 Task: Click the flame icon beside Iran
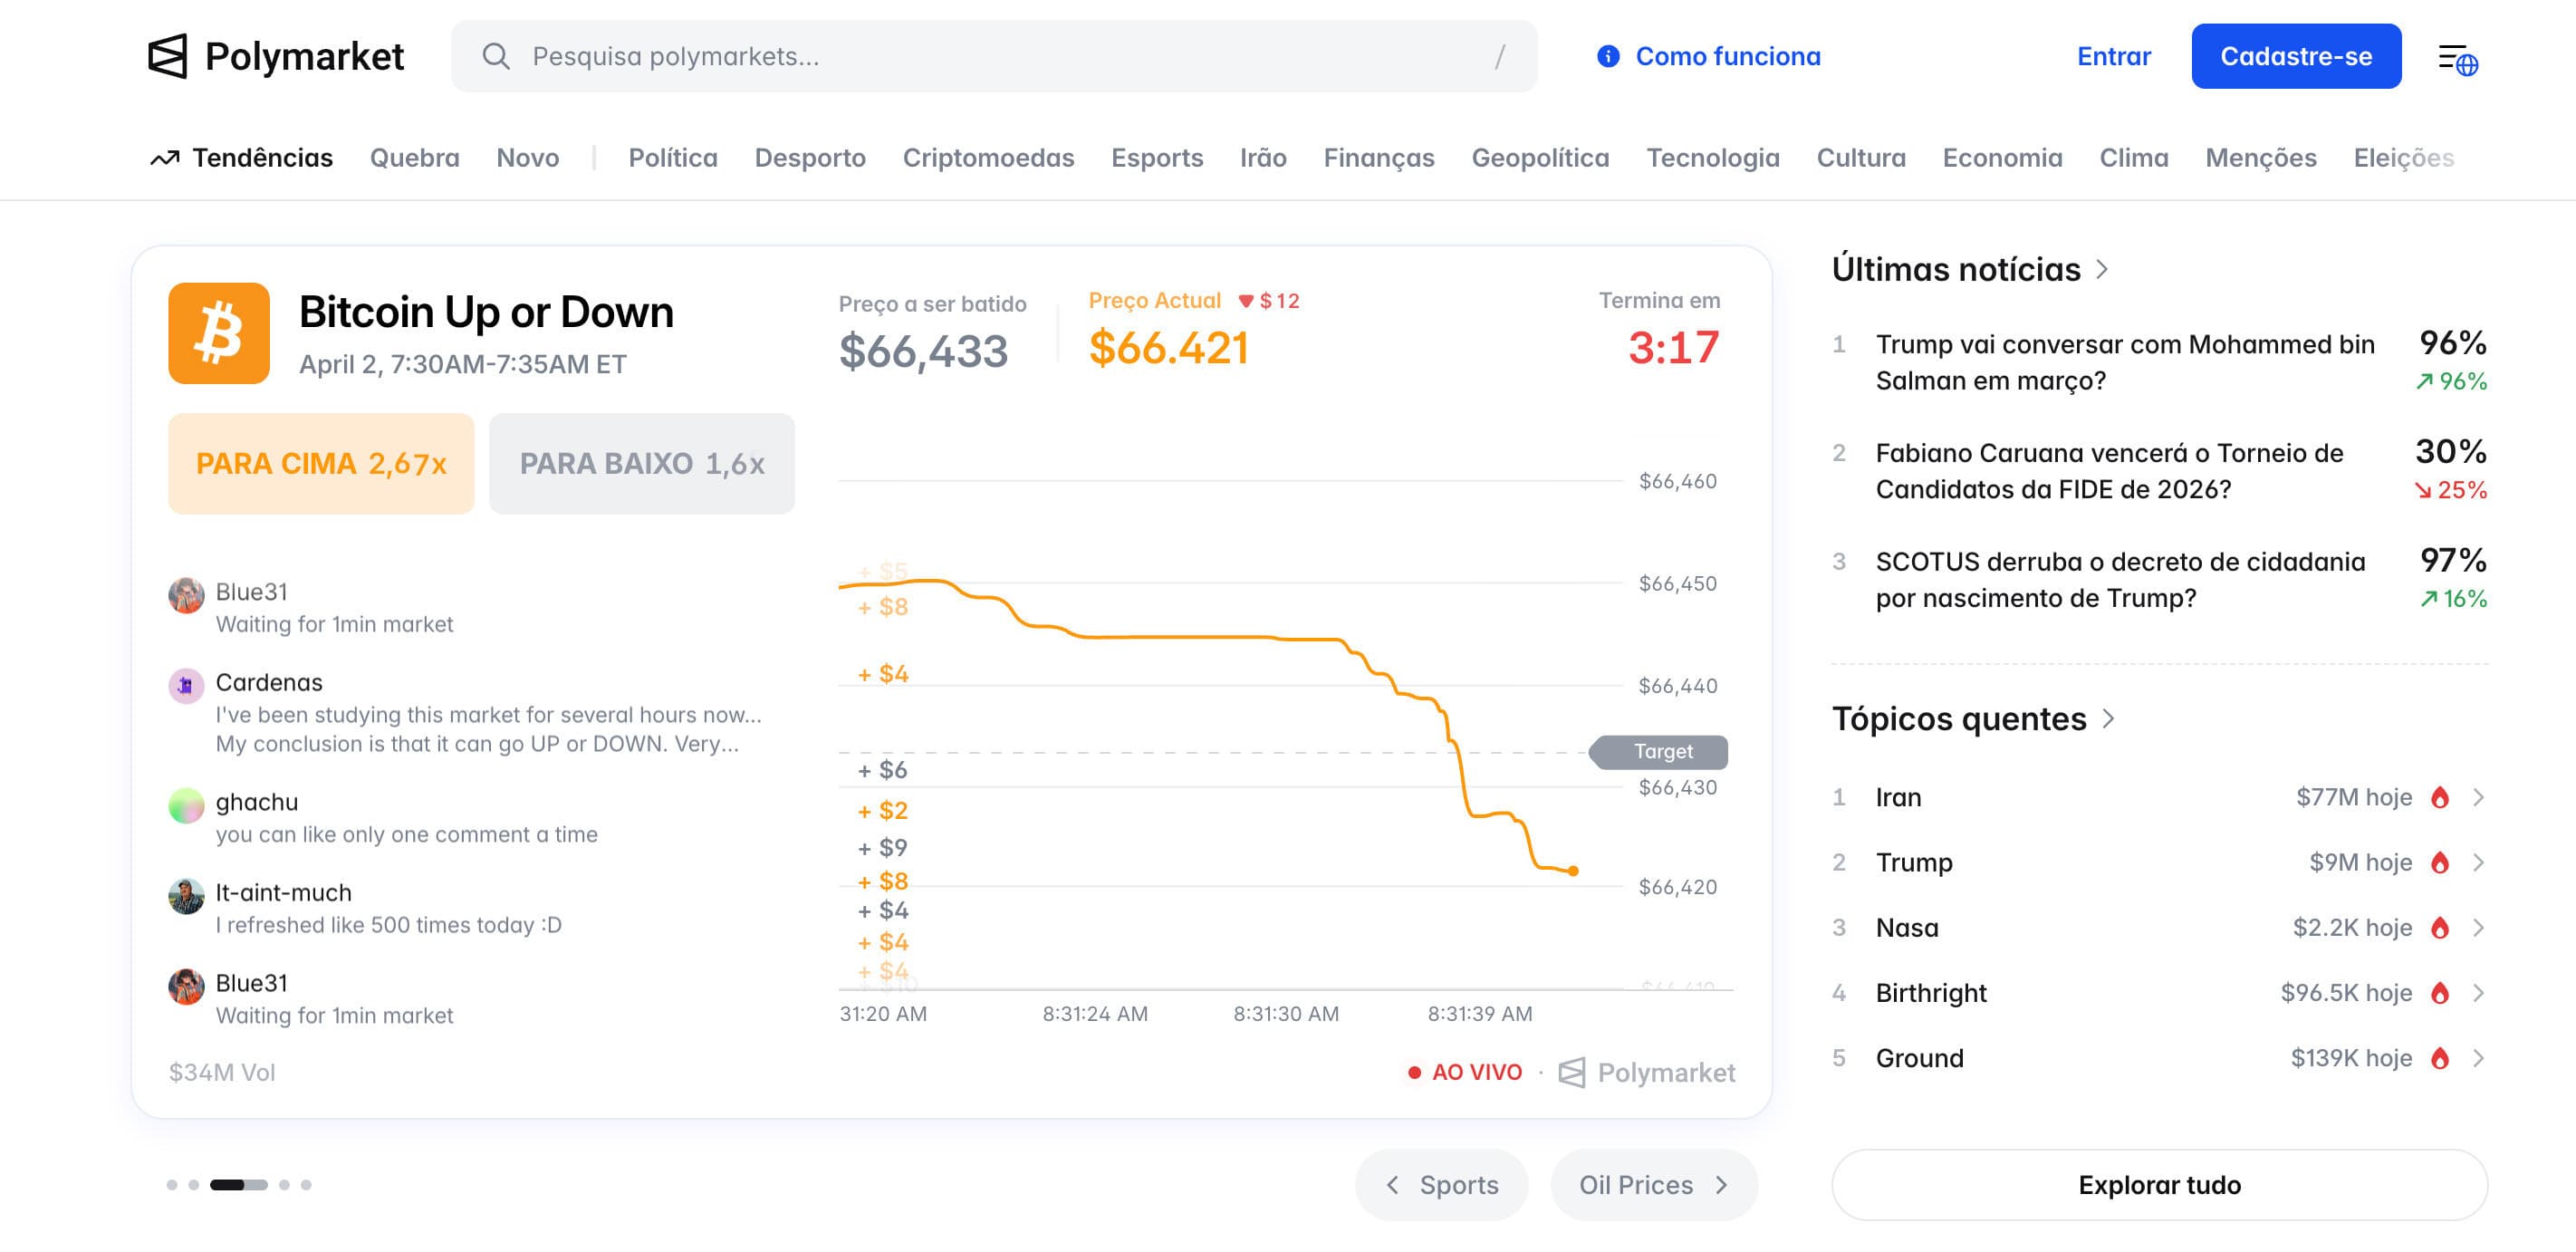coord(2440,797)
